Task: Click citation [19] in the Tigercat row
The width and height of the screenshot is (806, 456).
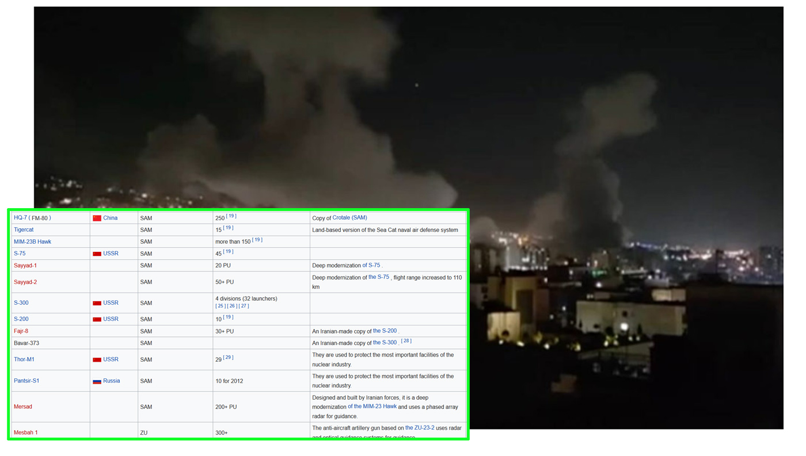Action: pos(228,228)
